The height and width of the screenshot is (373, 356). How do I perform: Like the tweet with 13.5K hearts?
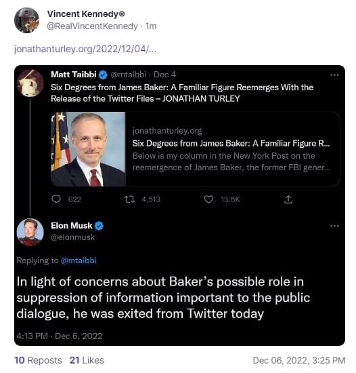(x=208, y=199)
